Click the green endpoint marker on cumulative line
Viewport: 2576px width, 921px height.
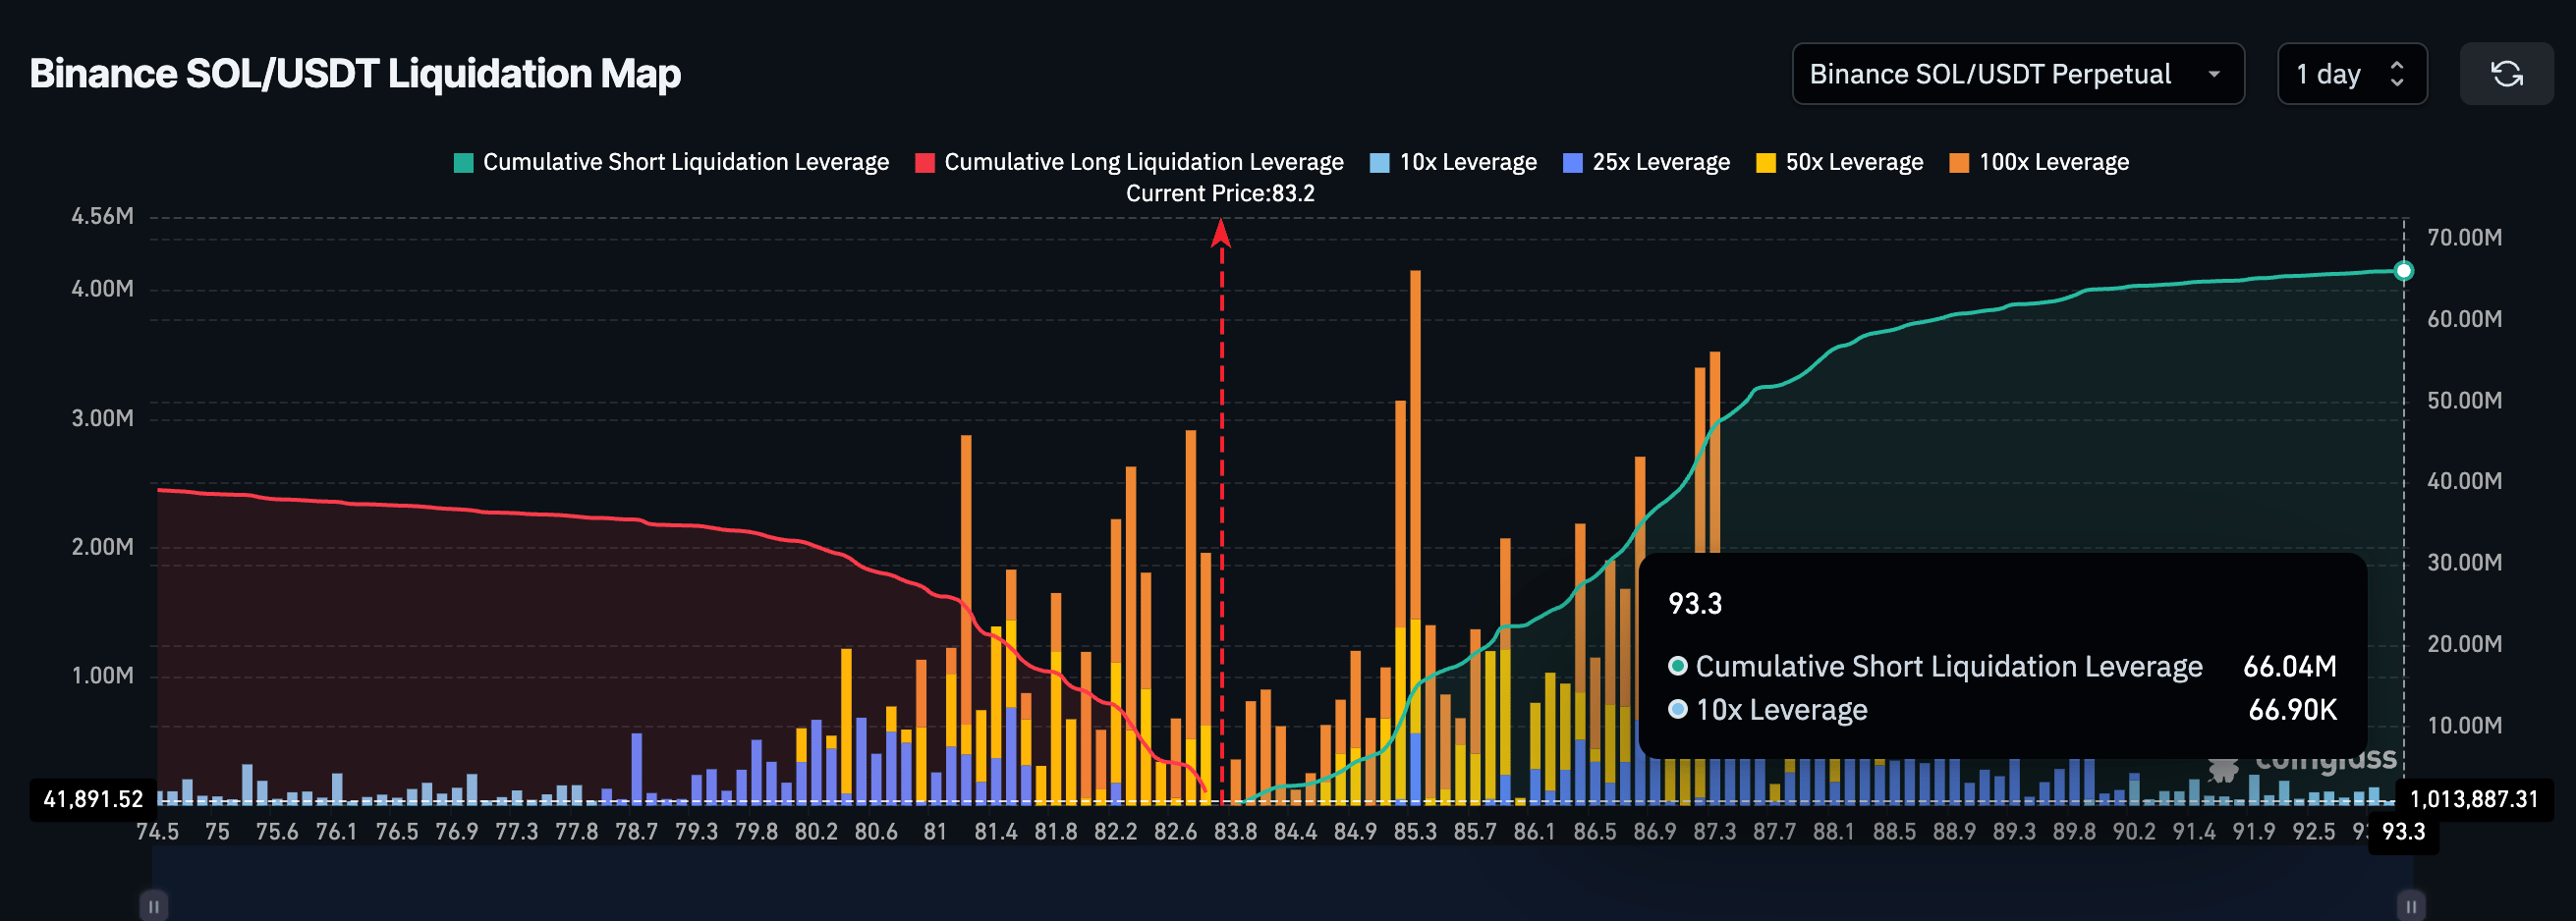2403,271
